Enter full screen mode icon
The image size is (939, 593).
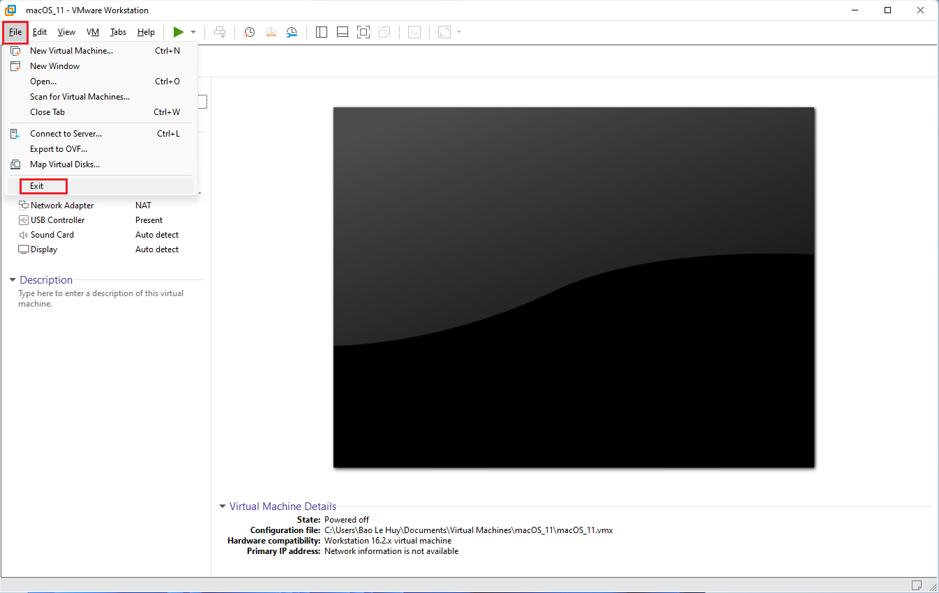click(x=363, y=32)
